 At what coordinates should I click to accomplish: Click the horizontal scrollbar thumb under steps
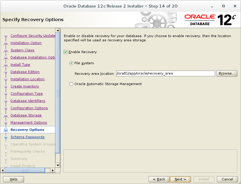[25, 170]
